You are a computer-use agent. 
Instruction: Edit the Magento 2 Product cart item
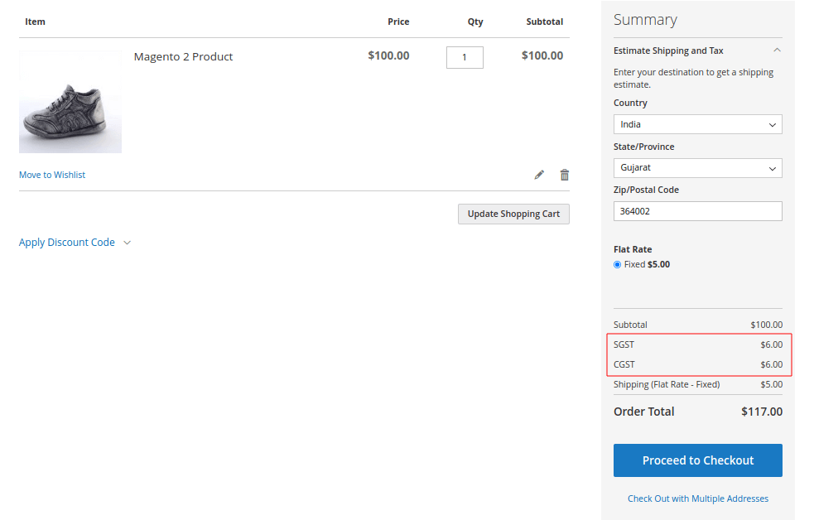pyautogui.click(x=539, y=175)
